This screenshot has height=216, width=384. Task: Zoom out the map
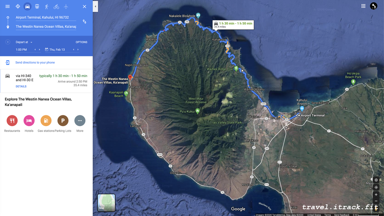click(x=376, y=201)
